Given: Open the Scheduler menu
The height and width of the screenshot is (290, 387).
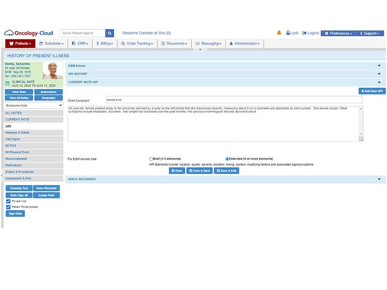Looking at the screenshot, I should pyautogui.click(x=51, y=43).
